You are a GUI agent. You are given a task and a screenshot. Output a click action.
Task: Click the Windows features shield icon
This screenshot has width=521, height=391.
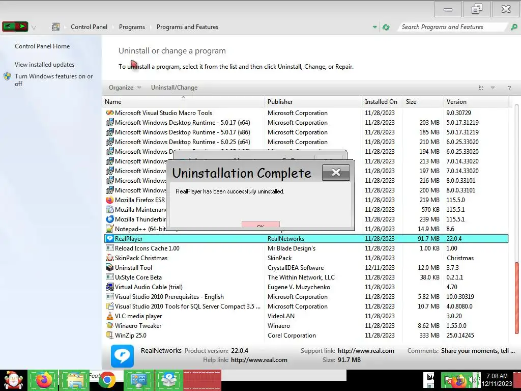point(7,77)
